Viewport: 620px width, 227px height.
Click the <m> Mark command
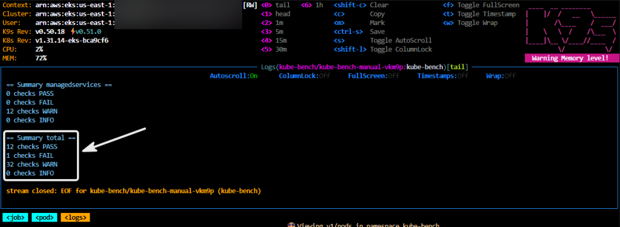pyautogui.click(x=359, y=22)
